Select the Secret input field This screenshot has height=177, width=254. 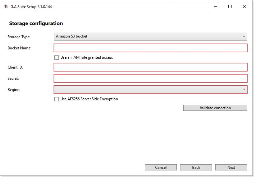(151, 78)
